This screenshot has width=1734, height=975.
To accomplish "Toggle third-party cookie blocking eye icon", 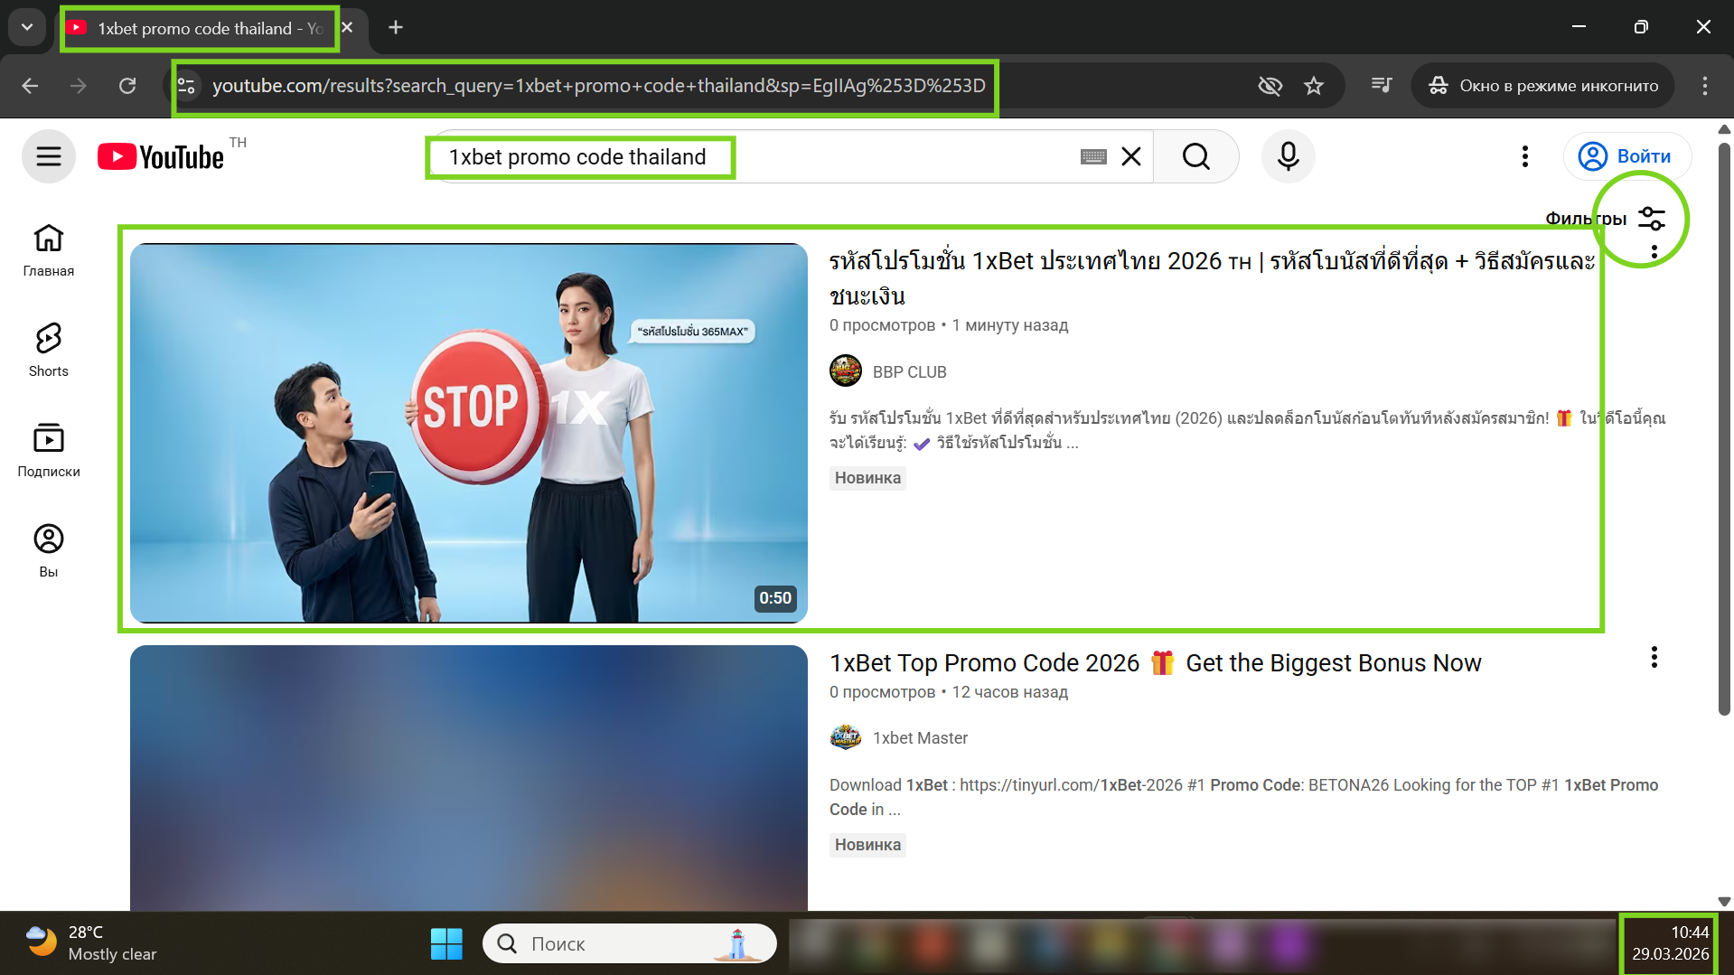I will (1270, 86).
